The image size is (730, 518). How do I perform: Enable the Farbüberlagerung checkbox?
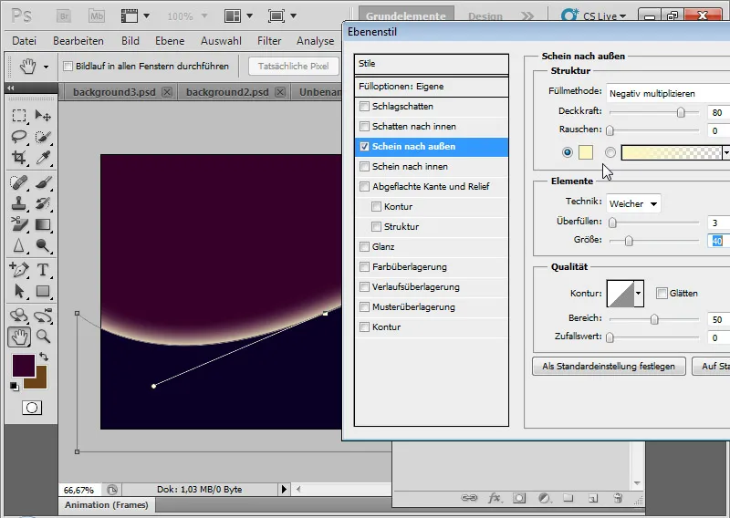(x=364, y=266)
